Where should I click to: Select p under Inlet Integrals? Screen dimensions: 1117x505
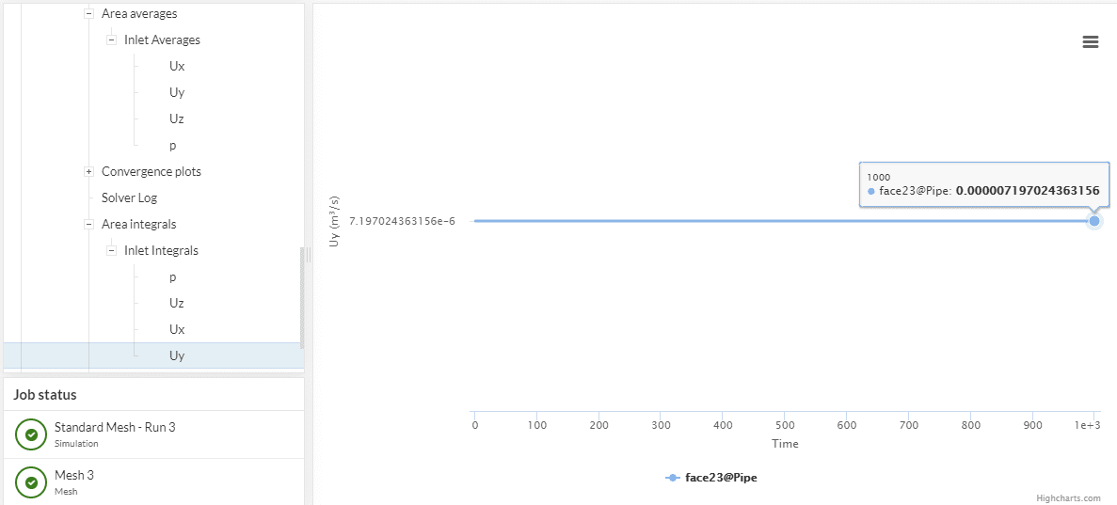[x=173, y=277]
